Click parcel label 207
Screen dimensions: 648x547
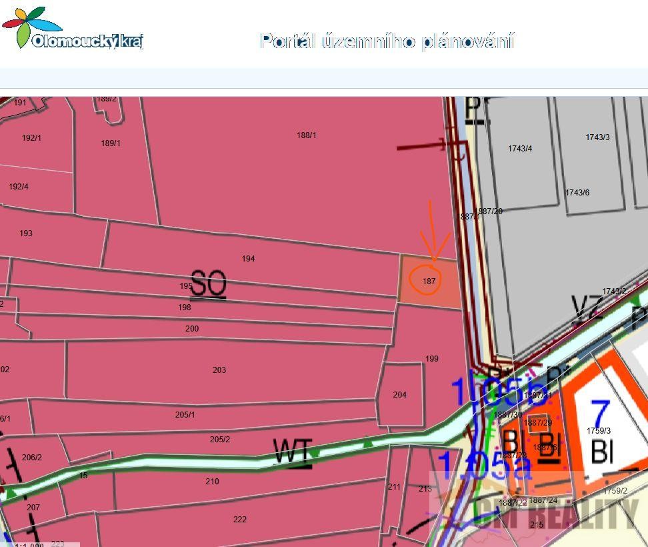tap(33, 507)
